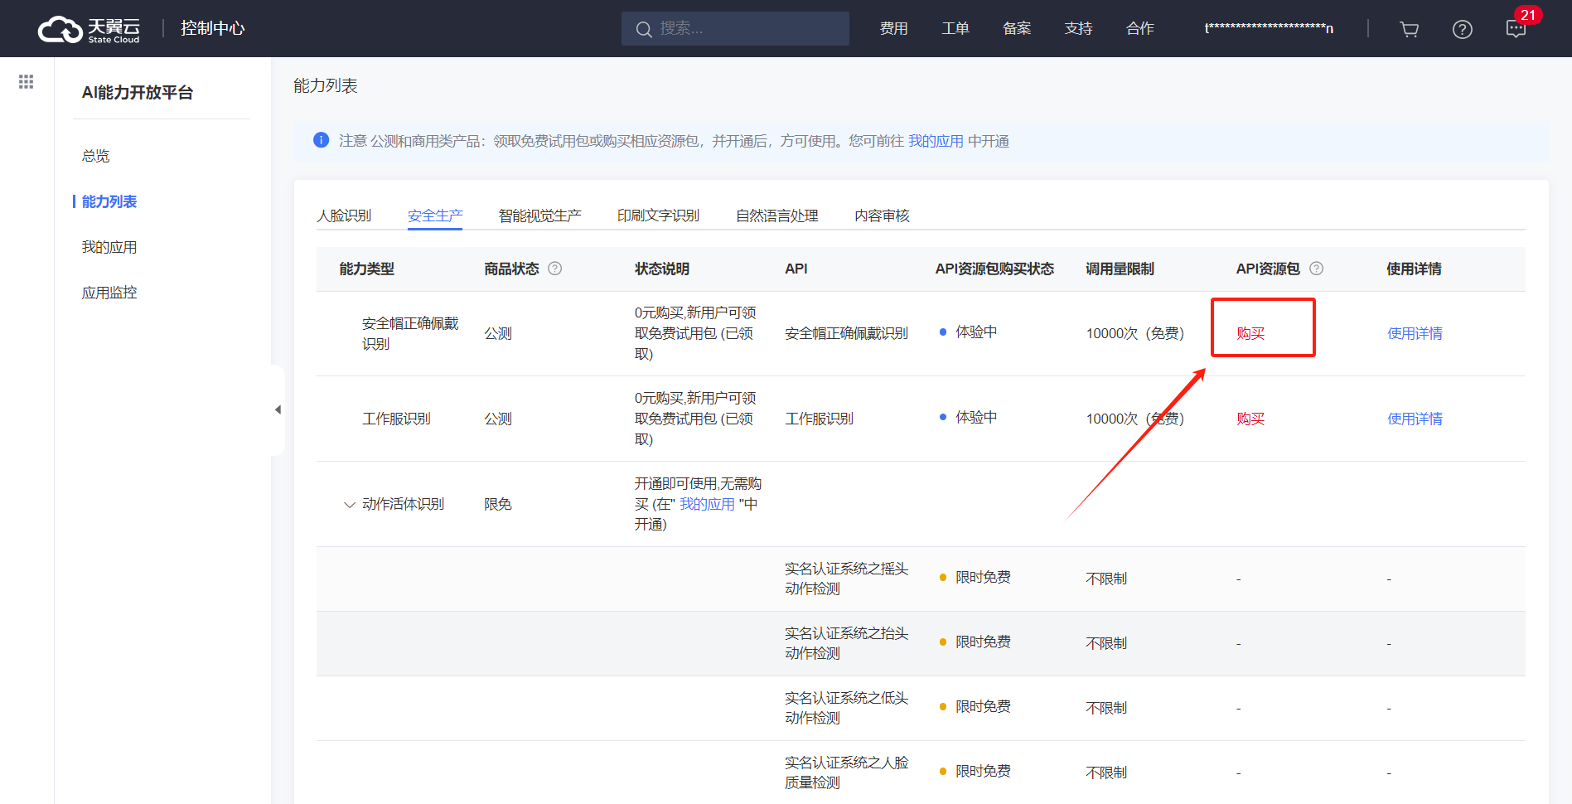Click the search magnifier icon
This screenshot has height=804, width=1572.
click(x=644, y=29)
